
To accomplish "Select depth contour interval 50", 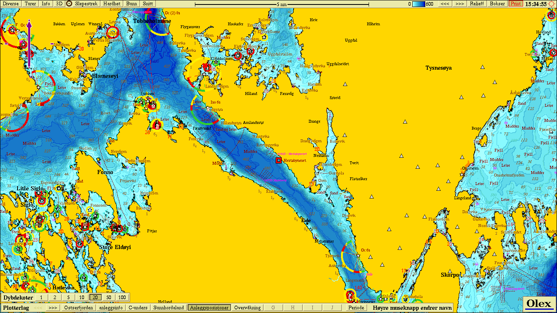I will (108, 298).
